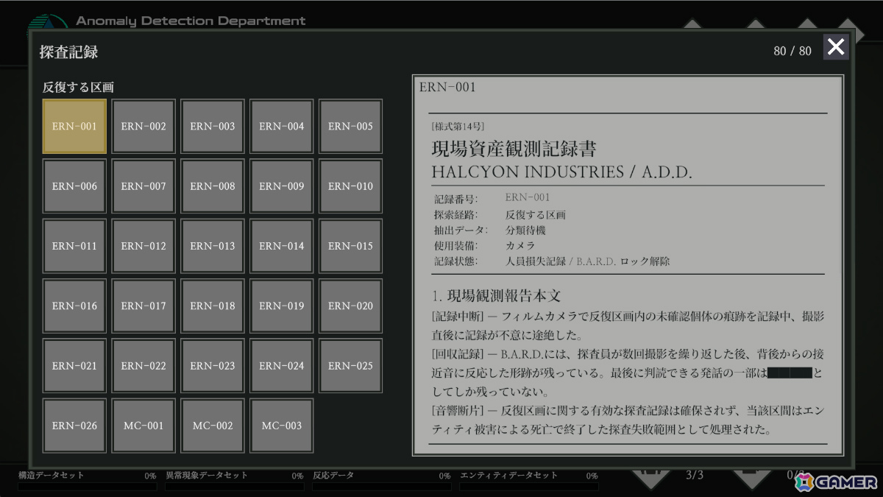This screenshot has height=497, width=883.
Task: Open record ERN-019
Action: click(x=282, y=306)
